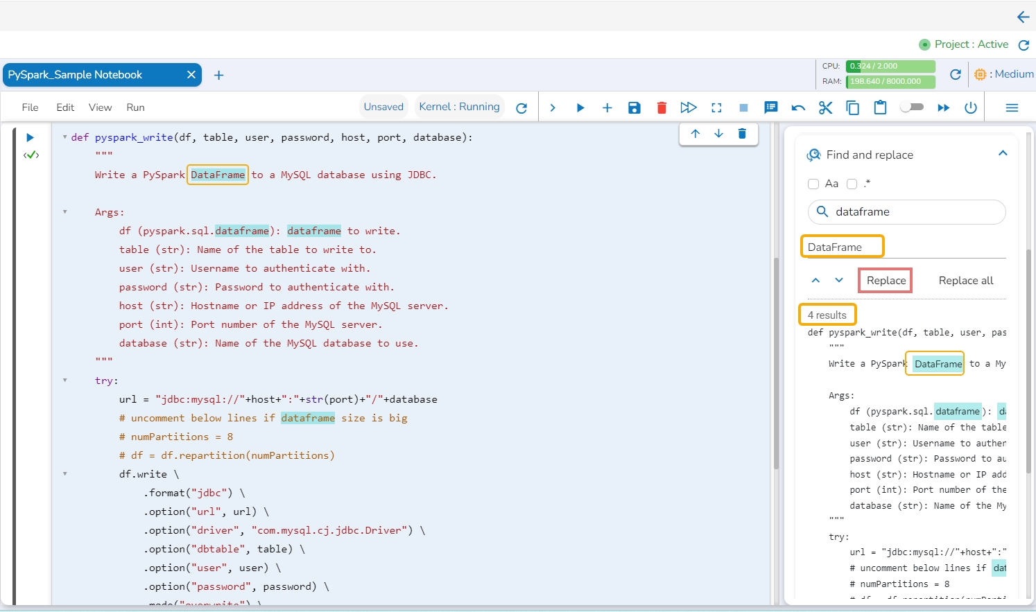Restart kernel using refresh icon
This screenshot has width=1036, height=612.
tap(521, 107)
